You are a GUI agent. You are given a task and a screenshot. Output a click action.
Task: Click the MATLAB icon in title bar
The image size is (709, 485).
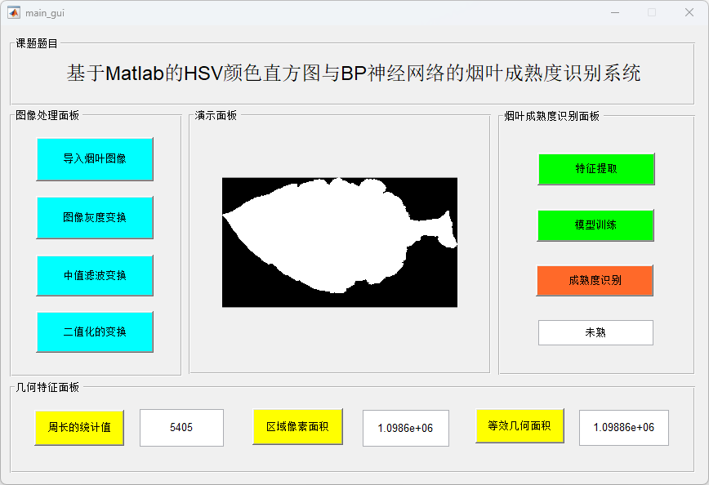14,13
